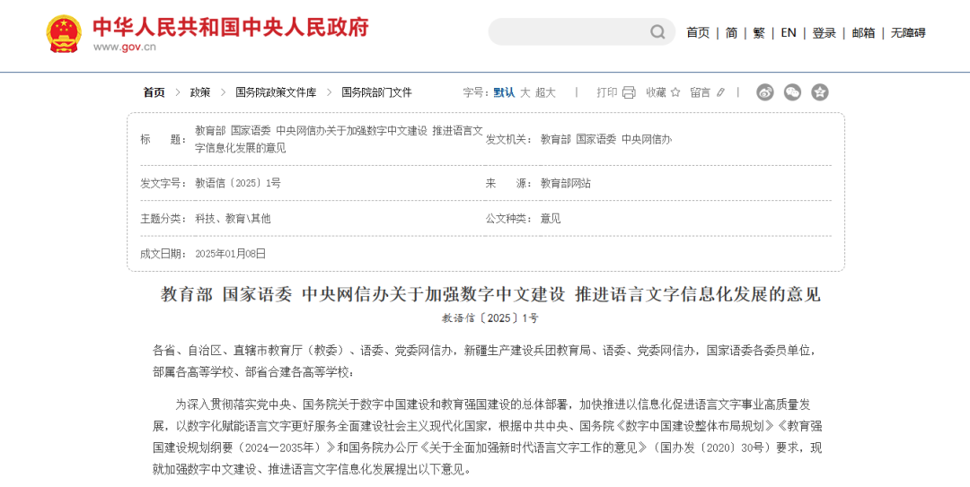
Task: Open the 登录 login link
Action: [x=824, y=33]
